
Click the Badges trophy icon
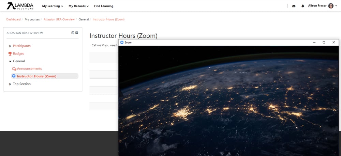10,53
